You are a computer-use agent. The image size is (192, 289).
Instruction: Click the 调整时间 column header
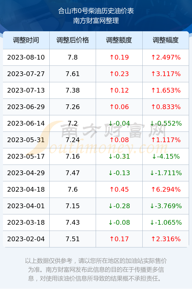pyautogui.click(x=26, y=40)
